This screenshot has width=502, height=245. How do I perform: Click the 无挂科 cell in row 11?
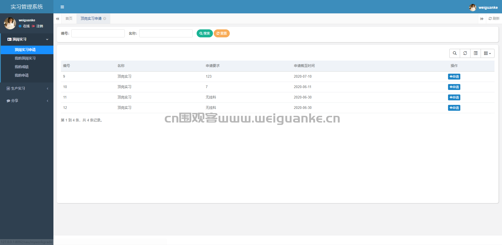pos(211,97)
